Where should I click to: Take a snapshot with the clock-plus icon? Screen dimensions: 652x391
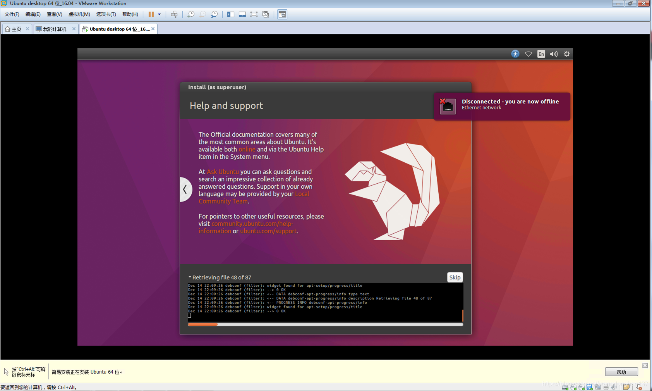[x=191, y=14]
